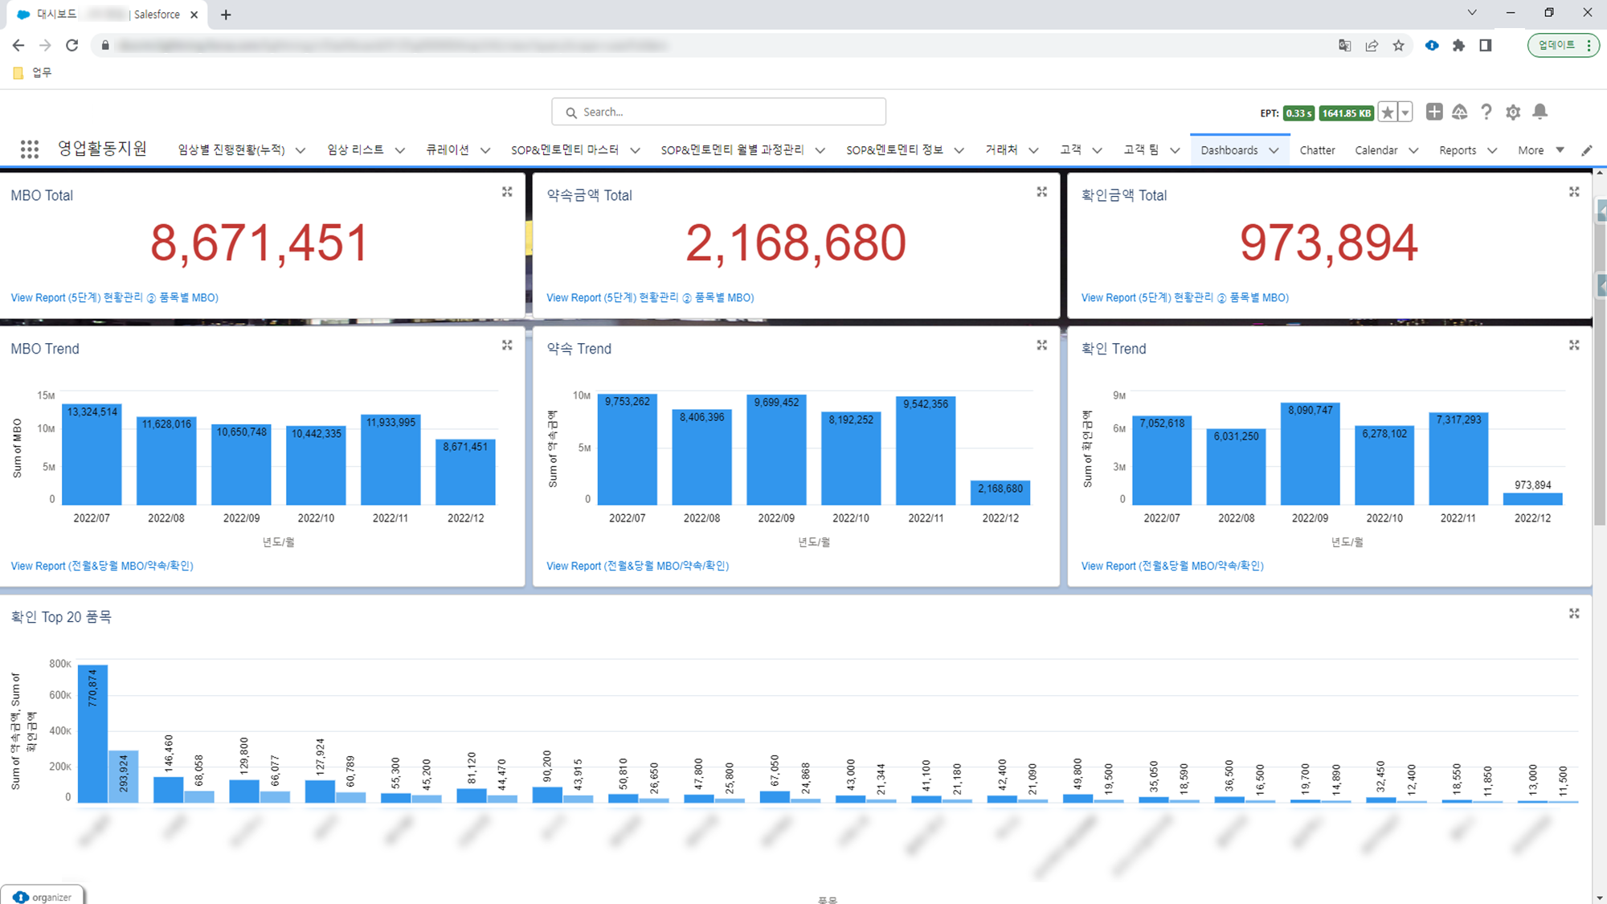Open View Report link under MBO Trend
Viewport: 1607px width, 904px height.
[x=102, y=566]
